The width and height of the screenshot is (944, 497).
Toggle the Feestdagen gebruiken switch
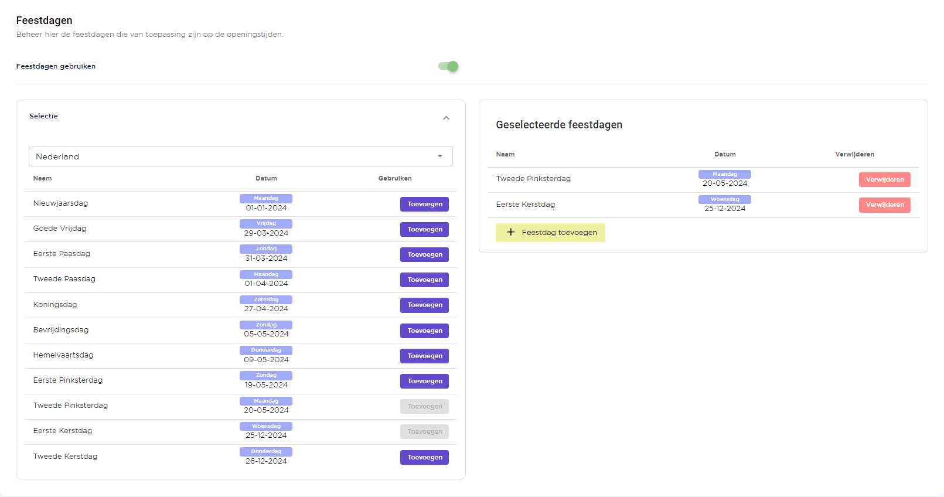[448, 66]
